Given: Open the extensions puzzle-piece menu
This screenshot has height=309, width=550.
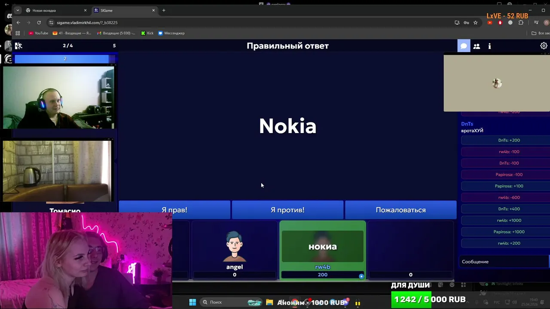Looking at the screenshot, I should click(521, 22).
